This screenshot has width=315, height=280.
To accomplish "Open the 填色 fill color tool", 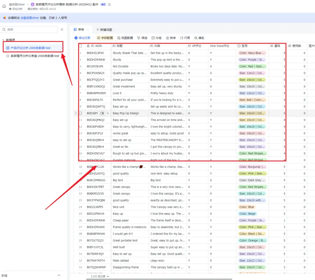I will click(x=199, y=38).
